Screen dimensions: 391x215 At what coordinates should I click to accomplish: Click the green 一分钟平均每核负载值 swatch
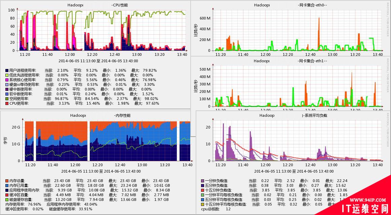pos(202,195)
